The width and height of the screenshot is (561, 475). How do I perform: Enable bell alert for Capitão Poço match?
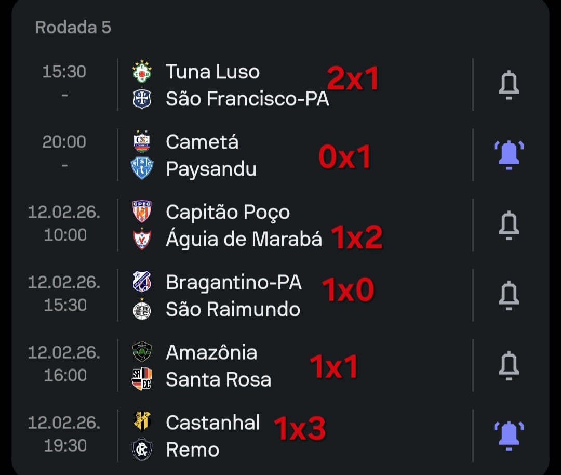point(509,225)
